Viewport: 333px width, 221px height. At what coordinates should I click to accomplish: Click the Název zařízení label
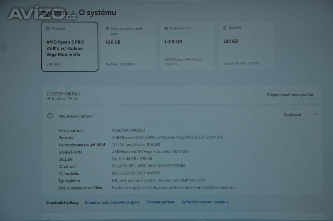click(71, 131)
